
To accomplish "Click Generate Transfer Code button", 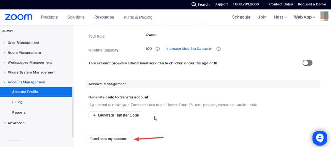I will click(116, 115).
